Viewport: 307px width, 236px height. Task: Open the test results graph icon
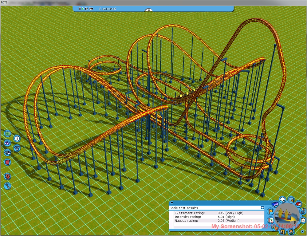point(271,220)
